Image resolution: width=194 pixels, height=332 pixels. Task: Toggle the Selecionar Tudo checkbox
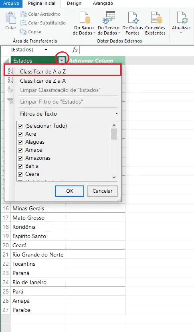click(20, 126)
